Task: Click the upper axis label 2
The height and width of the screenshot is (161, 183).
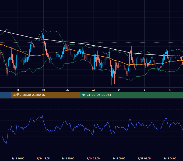Action: tap(144, 90)
